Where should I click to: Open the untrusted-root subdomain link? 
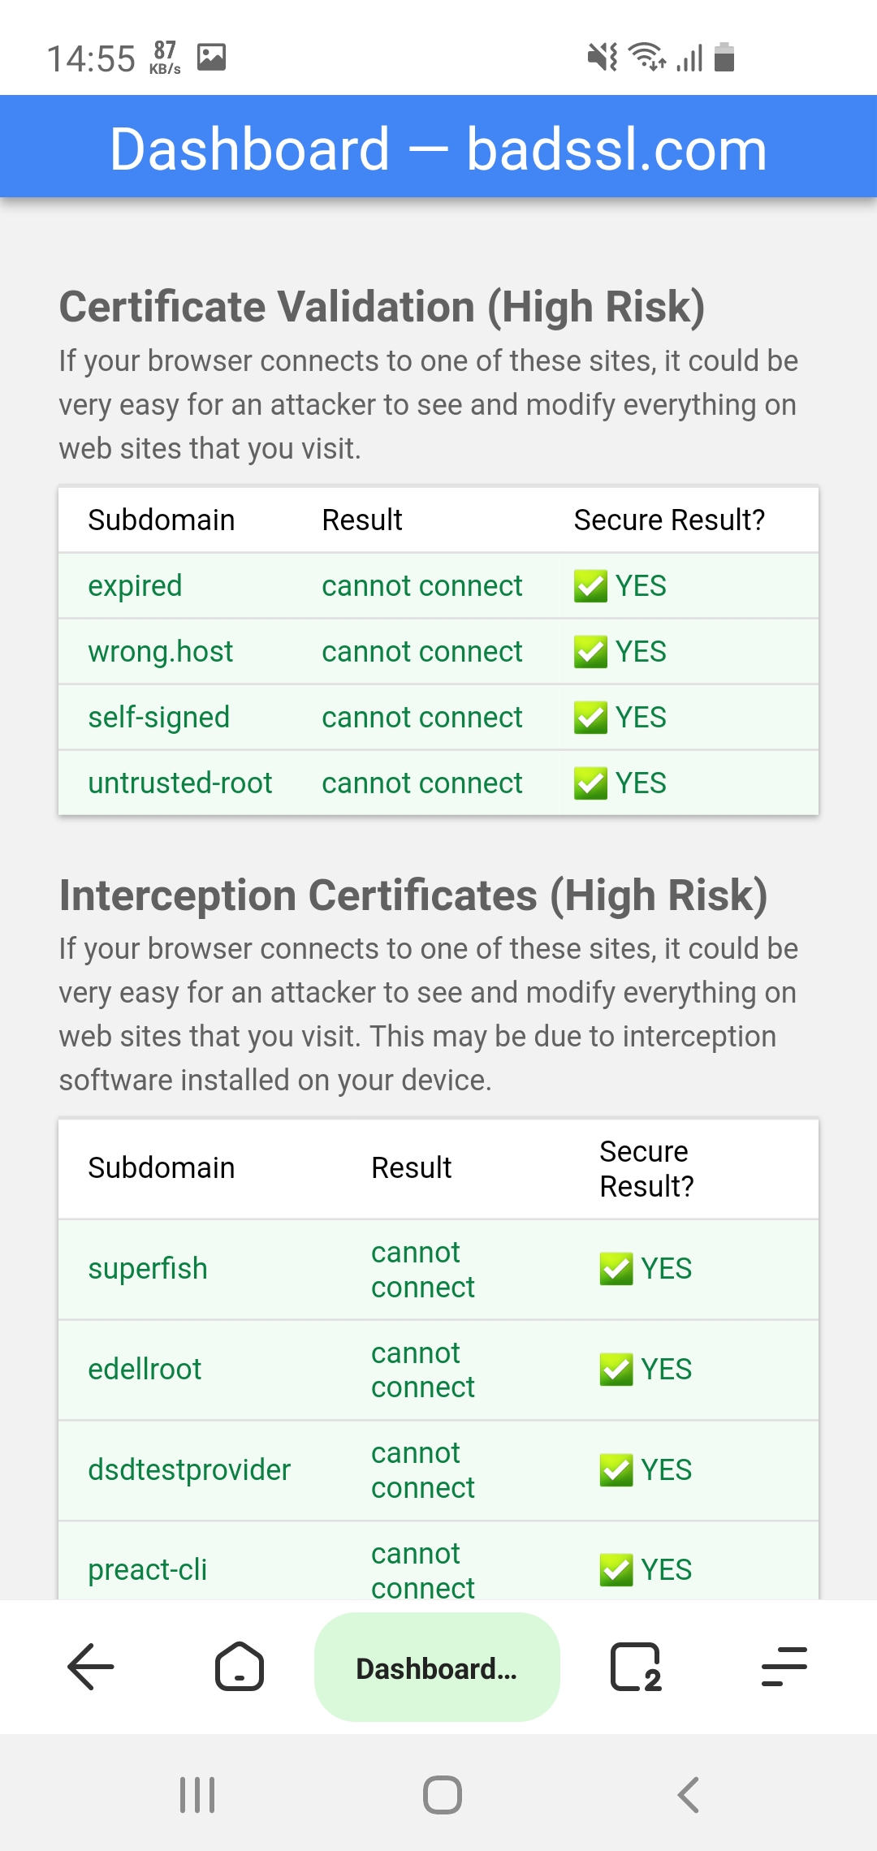pos(179,783)
